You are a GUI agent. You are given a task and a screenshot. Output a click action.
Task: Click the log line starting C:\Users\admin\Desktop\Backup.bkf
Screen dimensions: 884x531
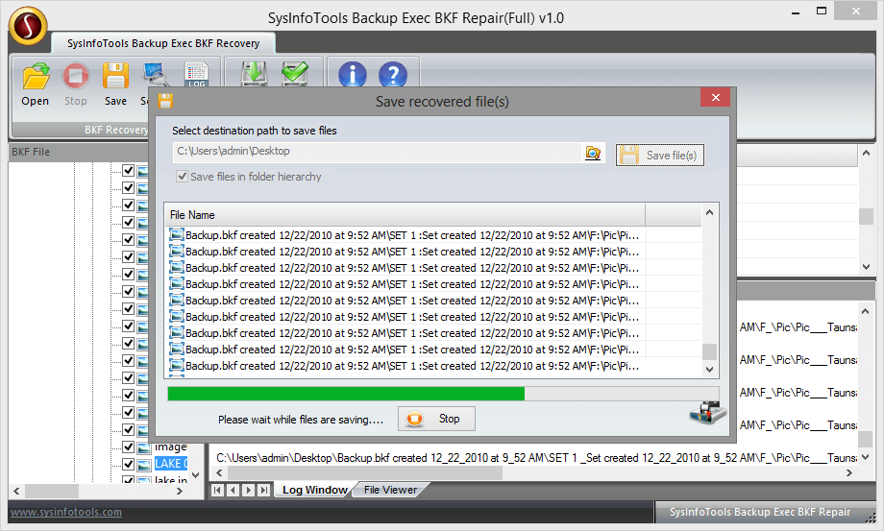536,458
